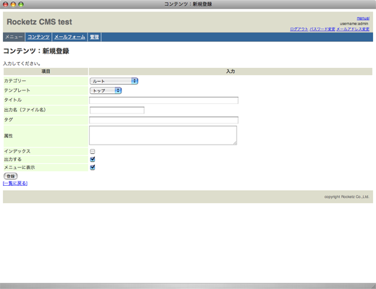Viewport: 376px width, 289px height.
Task: Follow the 一覧に戻る link
Action: [x=15, y=184]
